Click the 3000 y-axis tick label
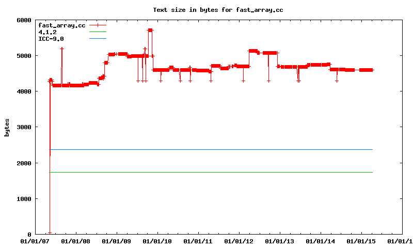This screenshot has height=248, width=413. click(24, 127)
